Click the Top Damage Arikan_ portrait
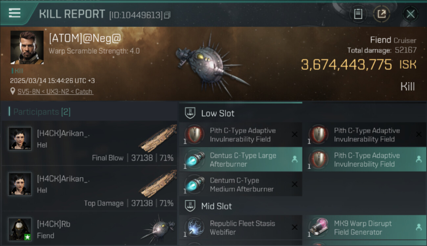The width and height of the screenshot is (427, 246). (x=20, y=184)
